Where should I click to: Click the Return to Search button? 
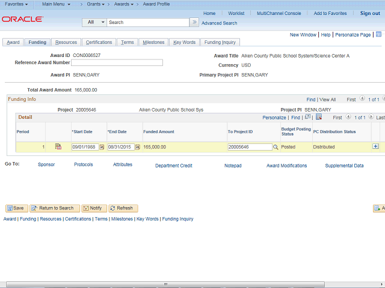[55, 208]
